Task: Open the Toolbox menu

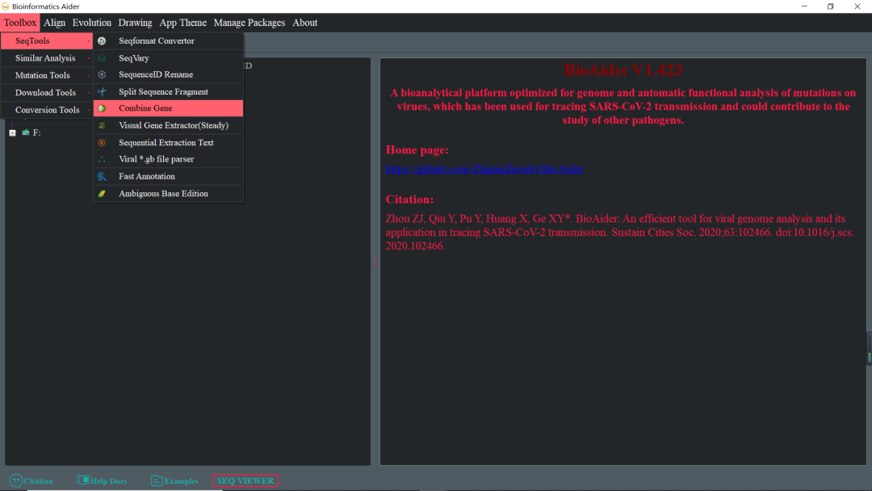Action: pos(20,23)
